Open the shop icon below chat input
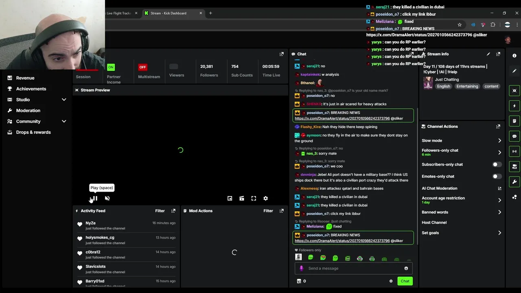Viewport: 521px width, 293px height. tap(299, 281)
